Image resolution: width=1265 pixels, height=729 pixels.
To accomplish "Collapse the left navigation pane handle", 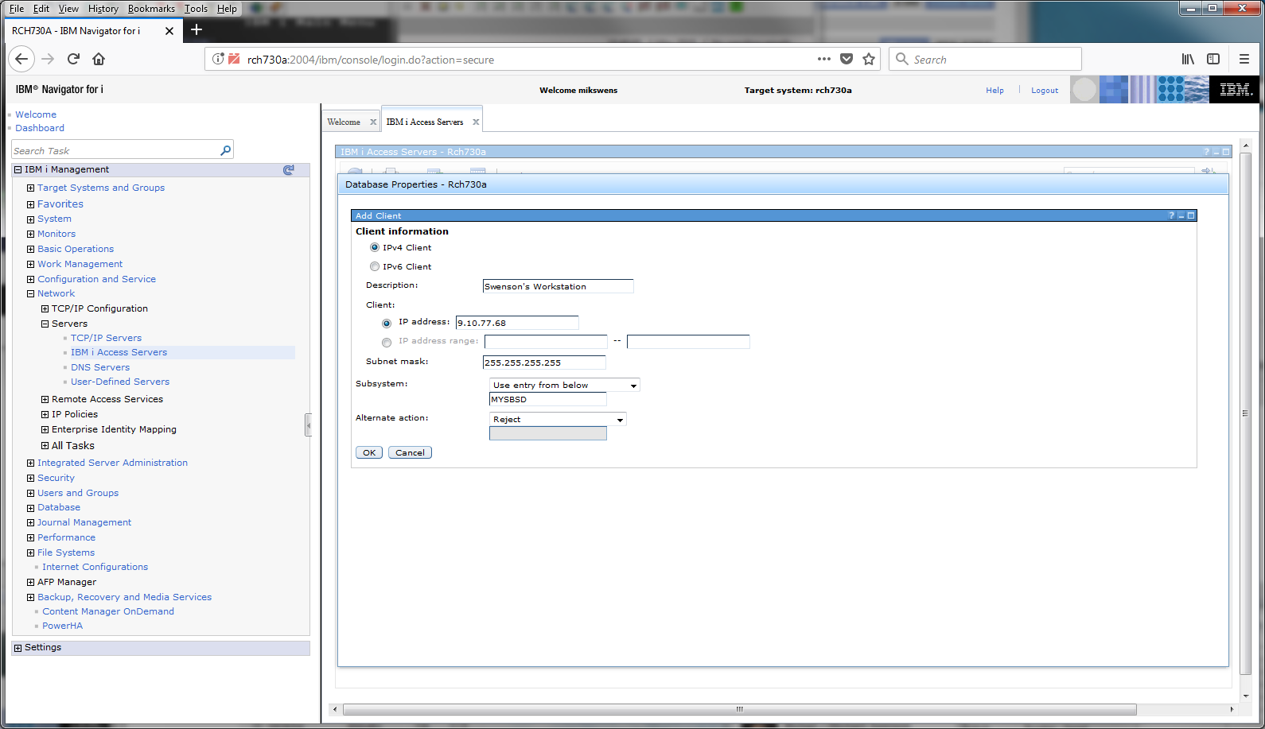I will pos(308,425).
